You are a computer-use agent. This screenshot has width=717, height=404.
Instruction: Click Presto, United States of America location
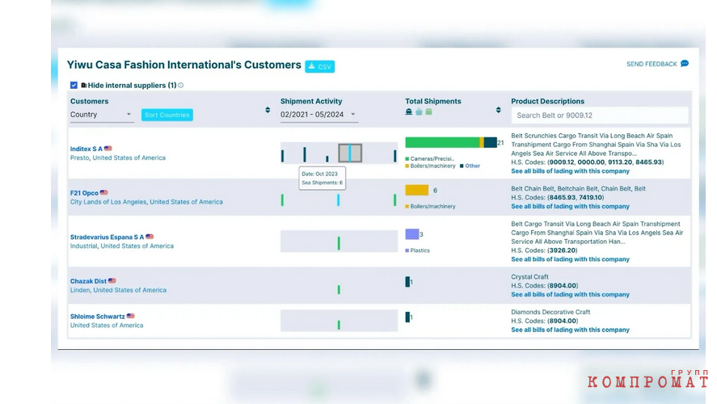[x=117, y=158]
